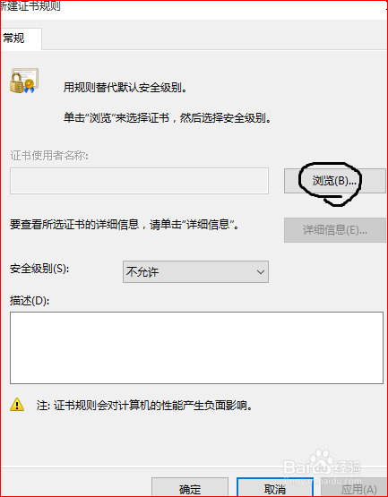Click the certificate padlock icon
Image resolution: width=388 pixels, height=497 pixels.
[24, 81]
